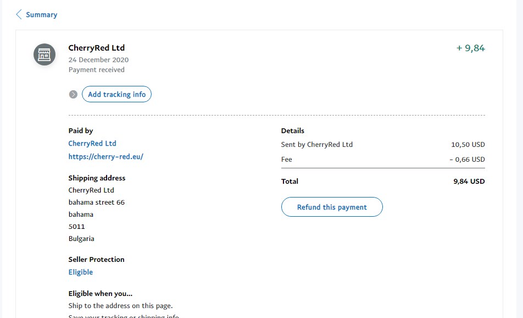Select the +9,84 amount at top right

(471, 48)
